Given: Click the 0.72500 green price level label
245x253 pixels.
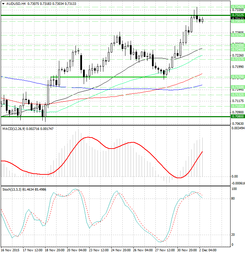Looking at the screenshot, I should [238, 45].
